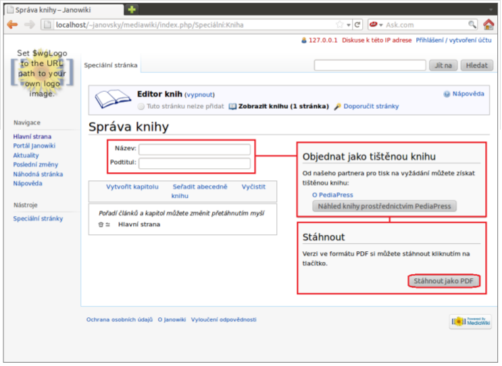Image resolution: width=502 pixels, height=366 pixels.
Task: Click Náhled knihy prostřednictvím PediaPress button
Action: [x=384, y=207]
